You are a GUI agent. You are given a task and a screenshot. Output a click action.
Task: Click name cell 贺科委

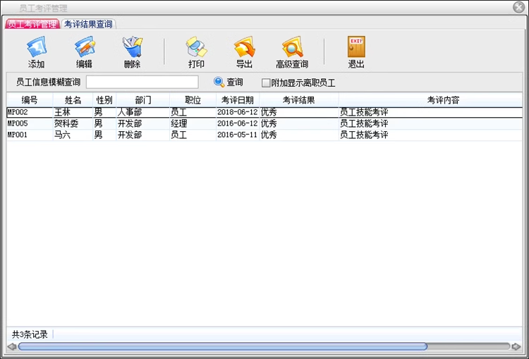click(73, 123)
